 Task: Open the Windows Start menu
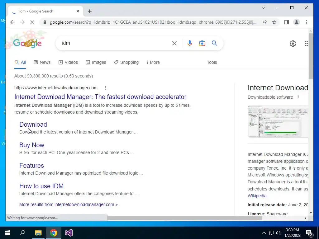click(7, 233)
